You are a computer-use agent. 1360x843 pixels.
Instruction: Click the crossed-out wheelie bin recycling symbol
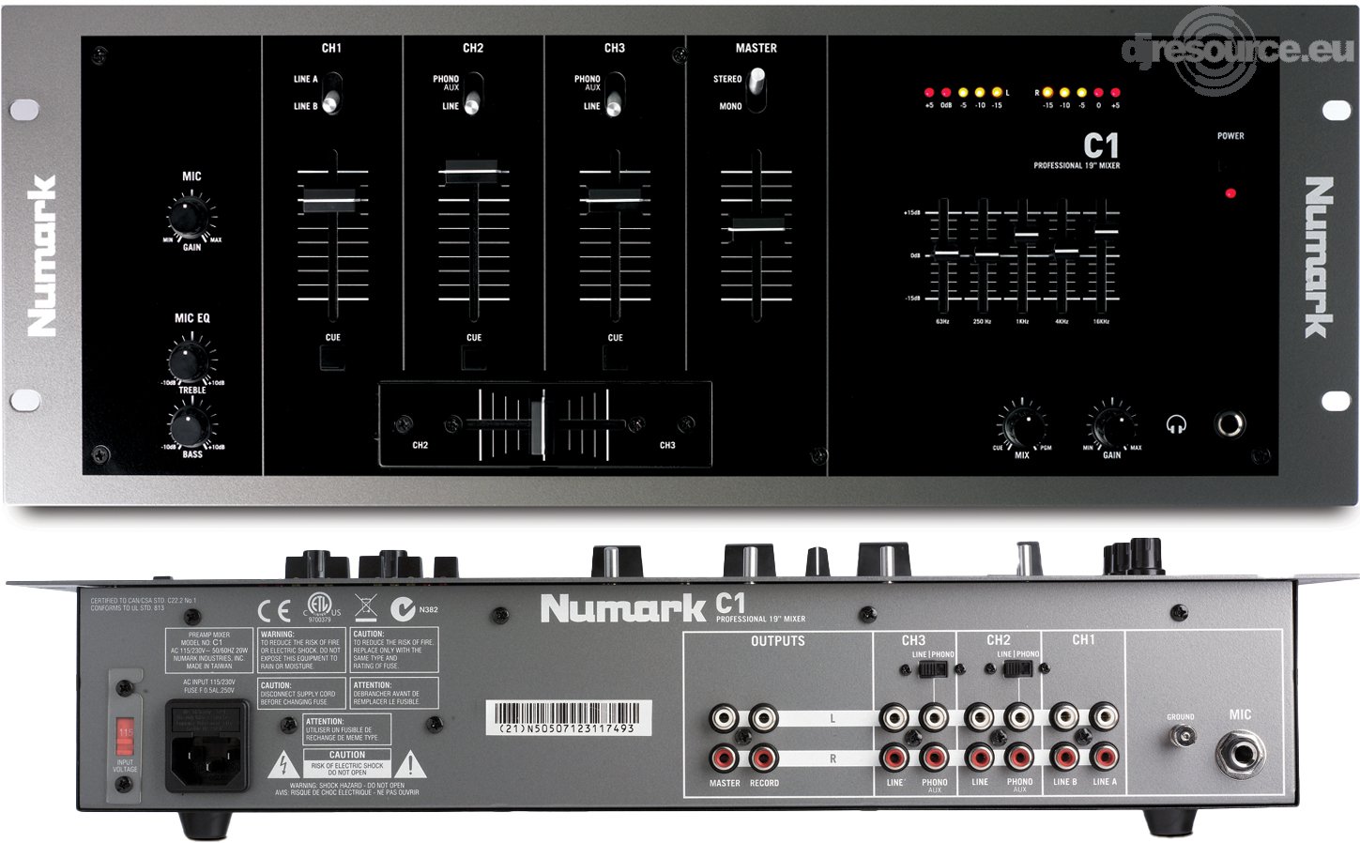pos(366,607)
